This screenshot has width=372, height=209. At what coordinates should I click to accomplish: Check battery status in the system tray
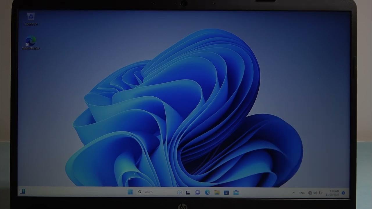[321, 192]
